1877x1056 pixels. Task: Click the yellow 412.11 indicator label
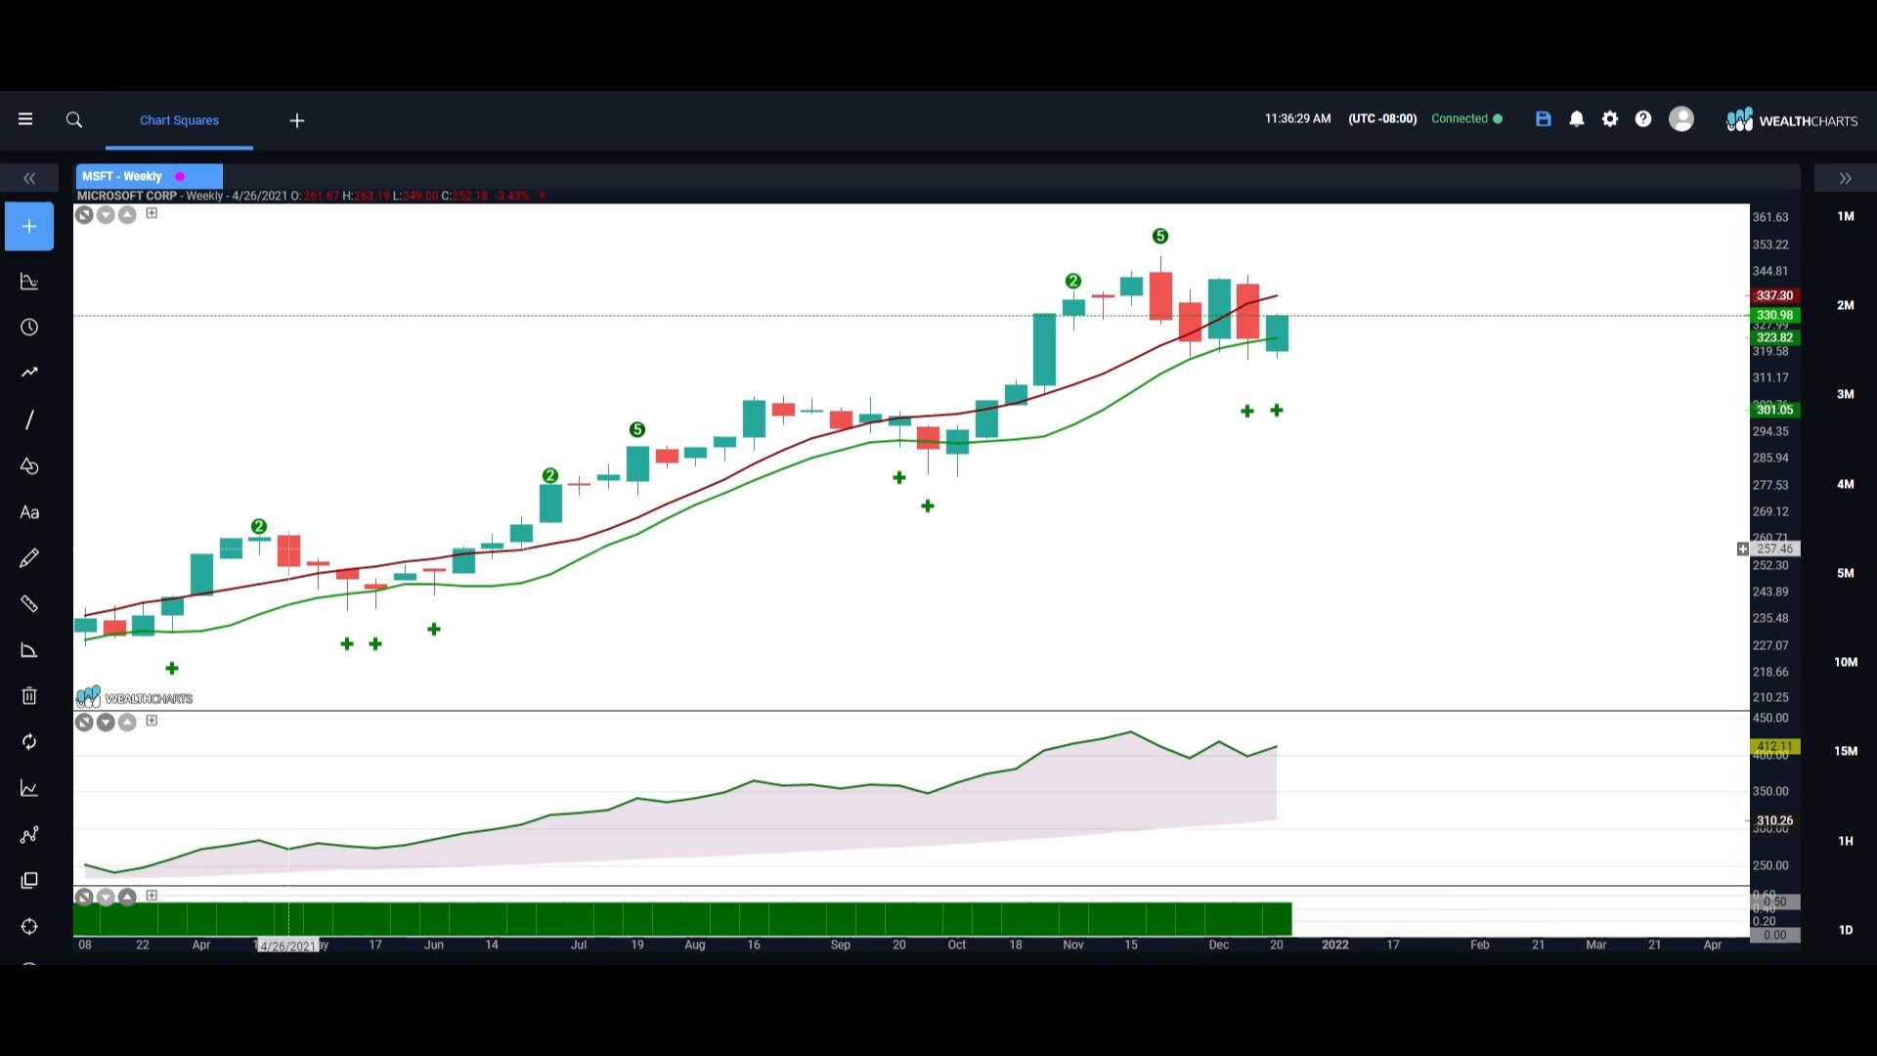point(1774,746)
